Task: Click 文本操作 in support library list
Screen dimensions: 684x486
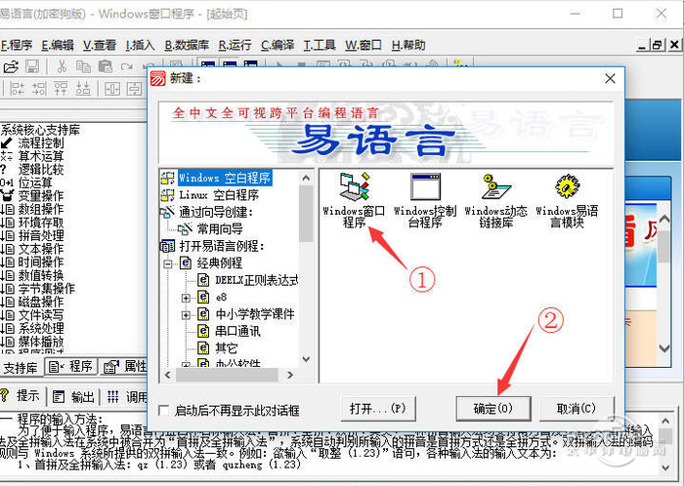Action: [x=41, y=249]
